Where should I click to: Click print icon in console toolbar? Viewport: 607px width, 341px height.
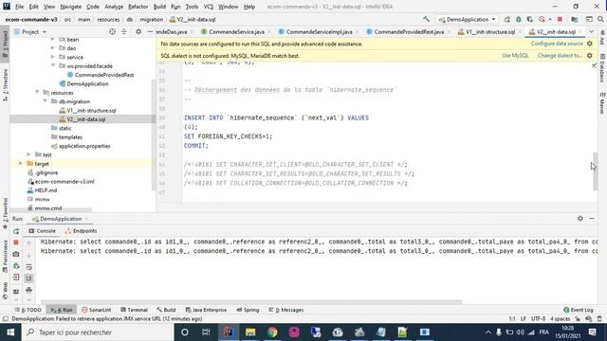point(29,290)
